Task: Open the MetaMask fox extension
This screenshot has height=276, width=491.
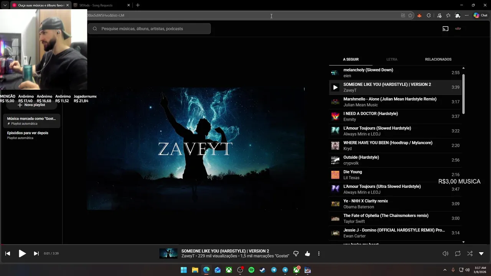Action: tap(419, 15)
